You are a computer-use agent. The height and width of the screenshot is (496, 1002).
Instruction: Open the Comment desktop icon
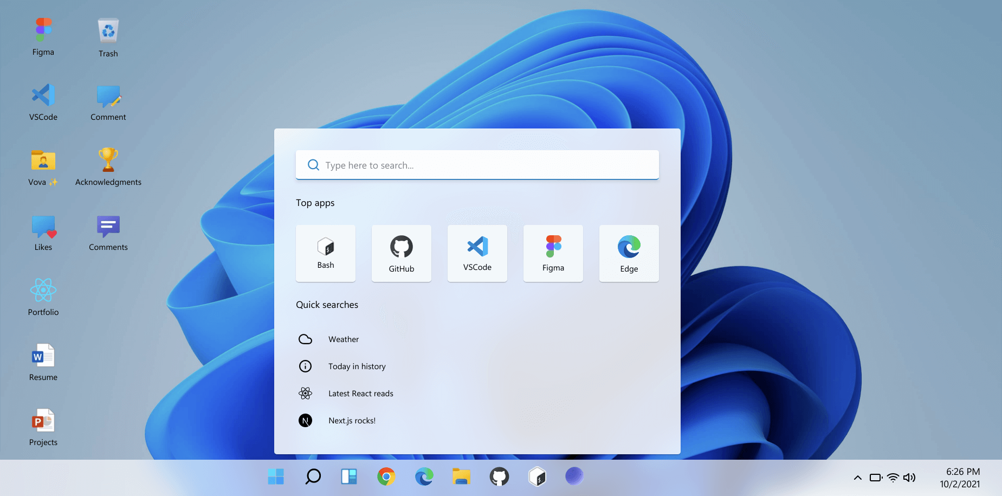(108, 102)
